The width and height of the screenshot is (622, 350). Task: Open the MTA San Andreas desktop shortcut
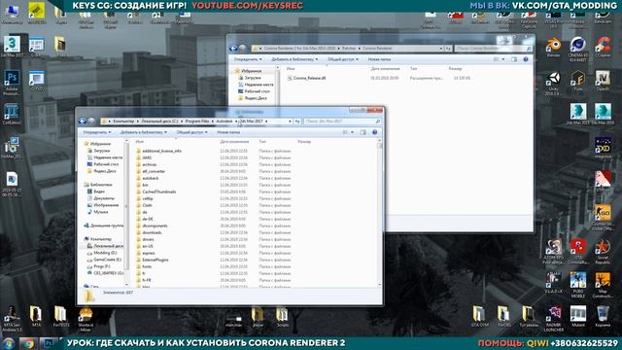coord(12,319)
